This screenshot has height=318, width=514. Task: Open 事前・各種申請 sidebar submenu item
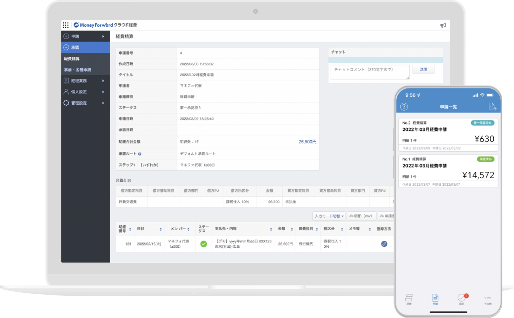(x=86, y=70)
